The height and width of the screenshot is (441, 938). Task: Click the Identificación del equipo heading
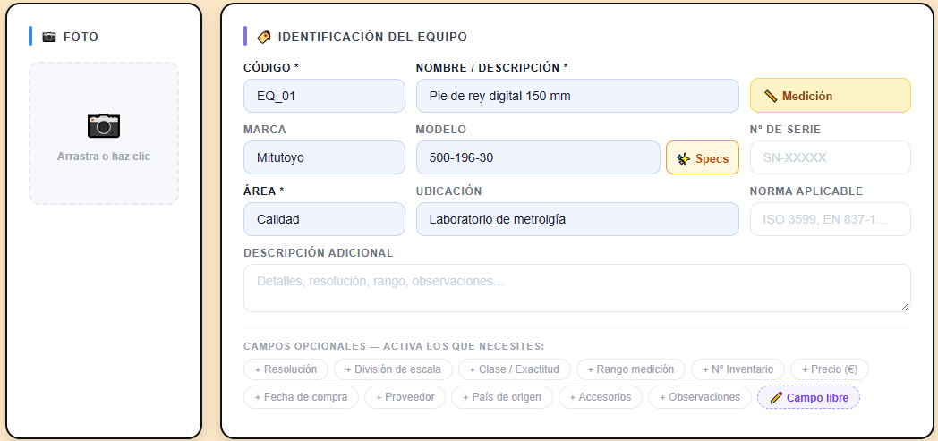click(x=372, y=37)
